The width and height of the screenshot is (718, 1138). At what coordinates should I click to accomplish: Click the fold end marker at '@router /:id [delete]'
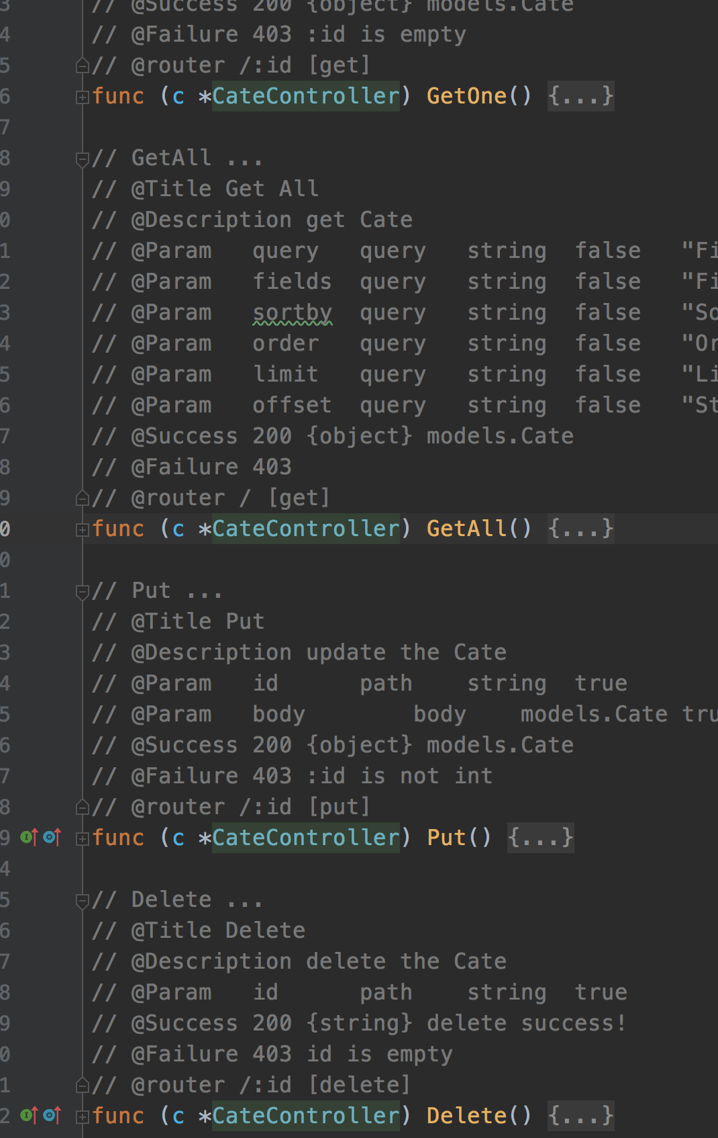(x=82, y=1085)
